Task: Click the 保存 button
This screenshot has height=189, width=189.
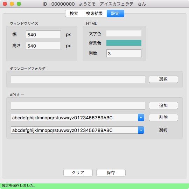Action: click(x=111, y=173)
